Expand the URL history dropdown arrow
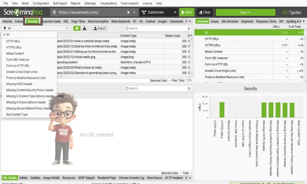 click(134, 12)
